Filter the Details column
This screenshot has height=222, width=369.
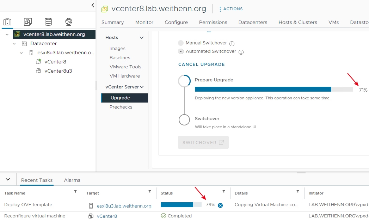(x=298, y=191)
